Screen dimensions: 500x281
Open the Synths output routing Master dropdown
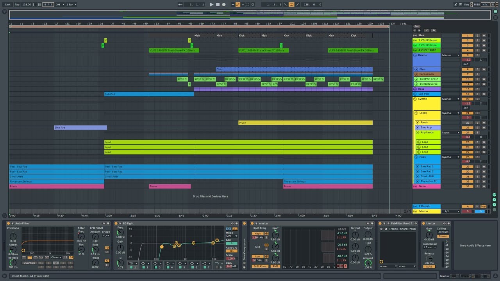point(450,99)
